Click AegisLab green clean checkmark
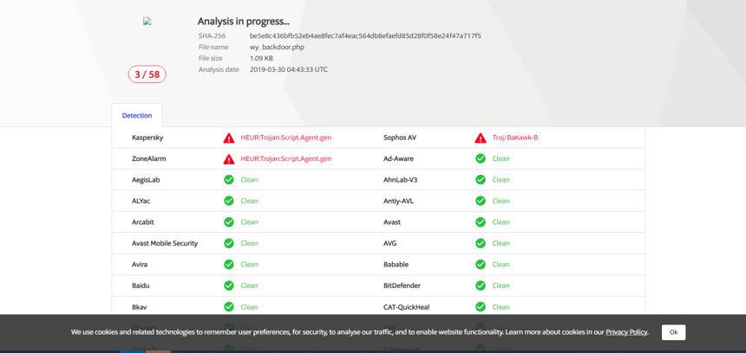This screenshot has height=353, width=746. click(x=229, y=180)
